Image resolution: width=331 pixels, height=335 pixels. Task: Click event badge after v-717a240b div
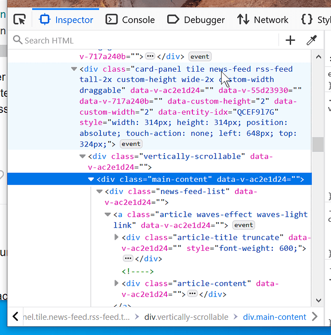click(200, 56)
